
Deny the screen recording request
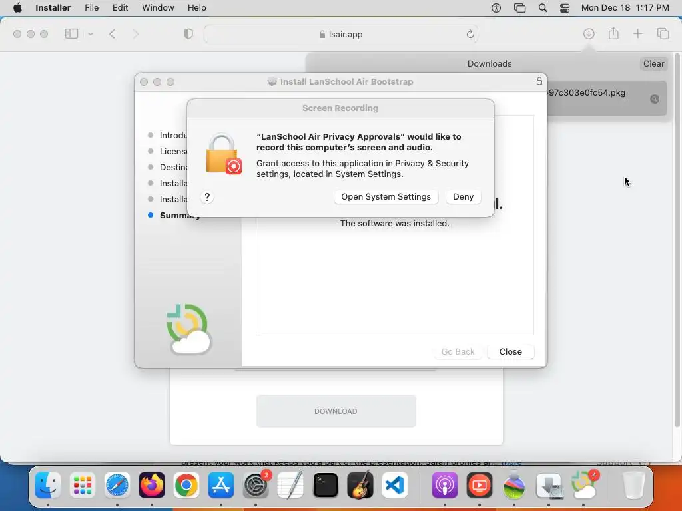pos(464,197)
